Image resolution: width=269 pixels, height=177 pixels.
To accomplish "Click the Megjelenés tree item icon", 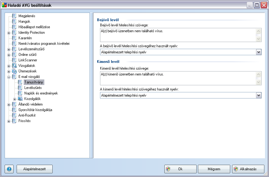I will pyautogui.click(x=14, y=16).
